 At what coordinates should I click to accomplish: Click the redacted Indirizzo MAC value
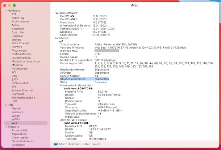click(107, 51)
